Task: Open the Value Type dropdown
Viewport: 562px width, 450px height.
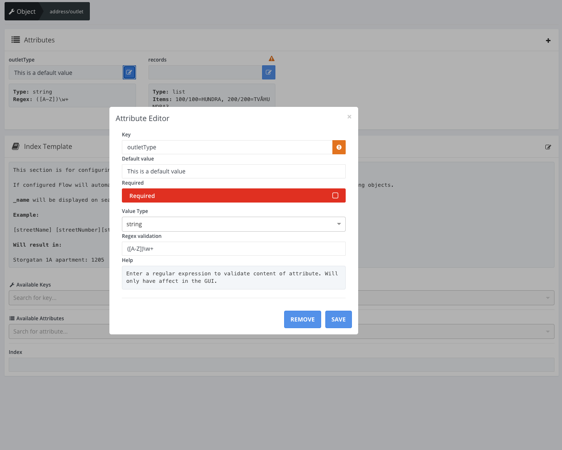Action: click(x=234, y=224)
